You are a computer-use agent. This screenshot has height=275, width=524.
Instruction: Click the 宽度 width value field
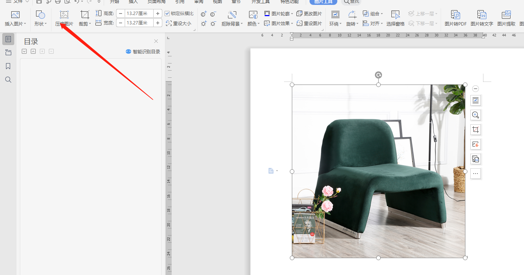coord(139,23)
